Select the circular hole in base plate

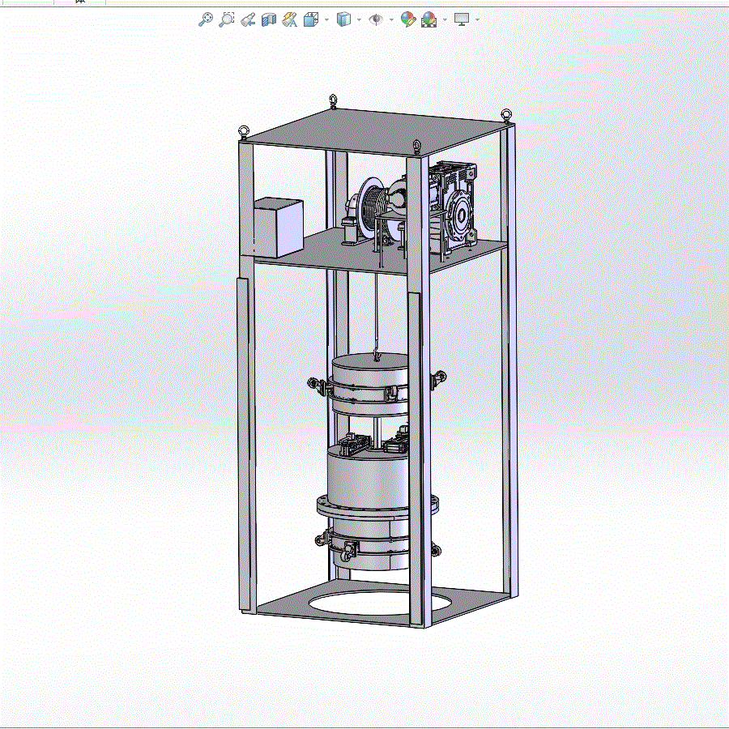379,603
